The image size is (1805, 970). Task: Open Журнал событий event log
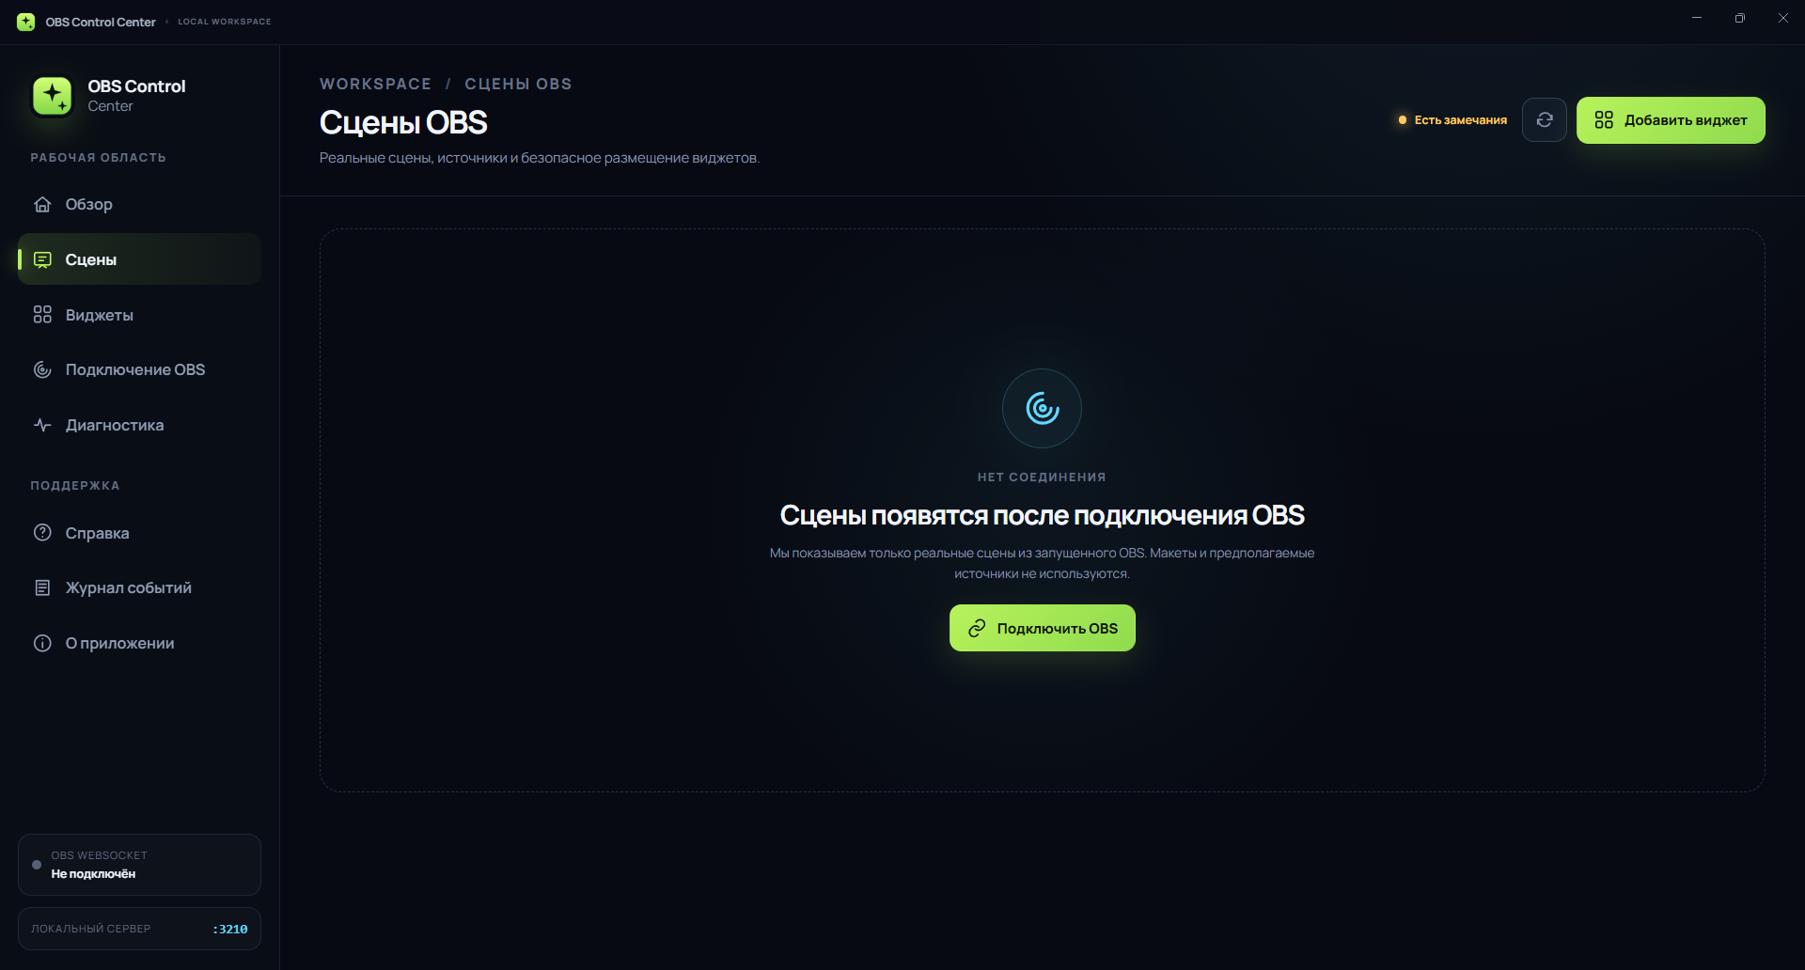coord(139,587)
